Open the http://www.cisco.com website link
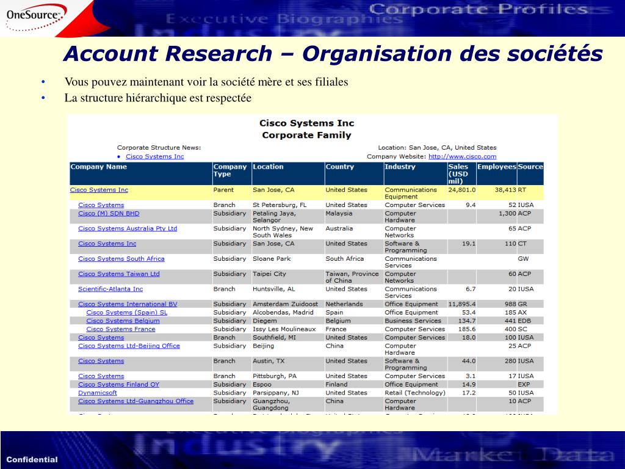This screenshot has height=469, width=625. pyautogui.click(x=463, y=156)
